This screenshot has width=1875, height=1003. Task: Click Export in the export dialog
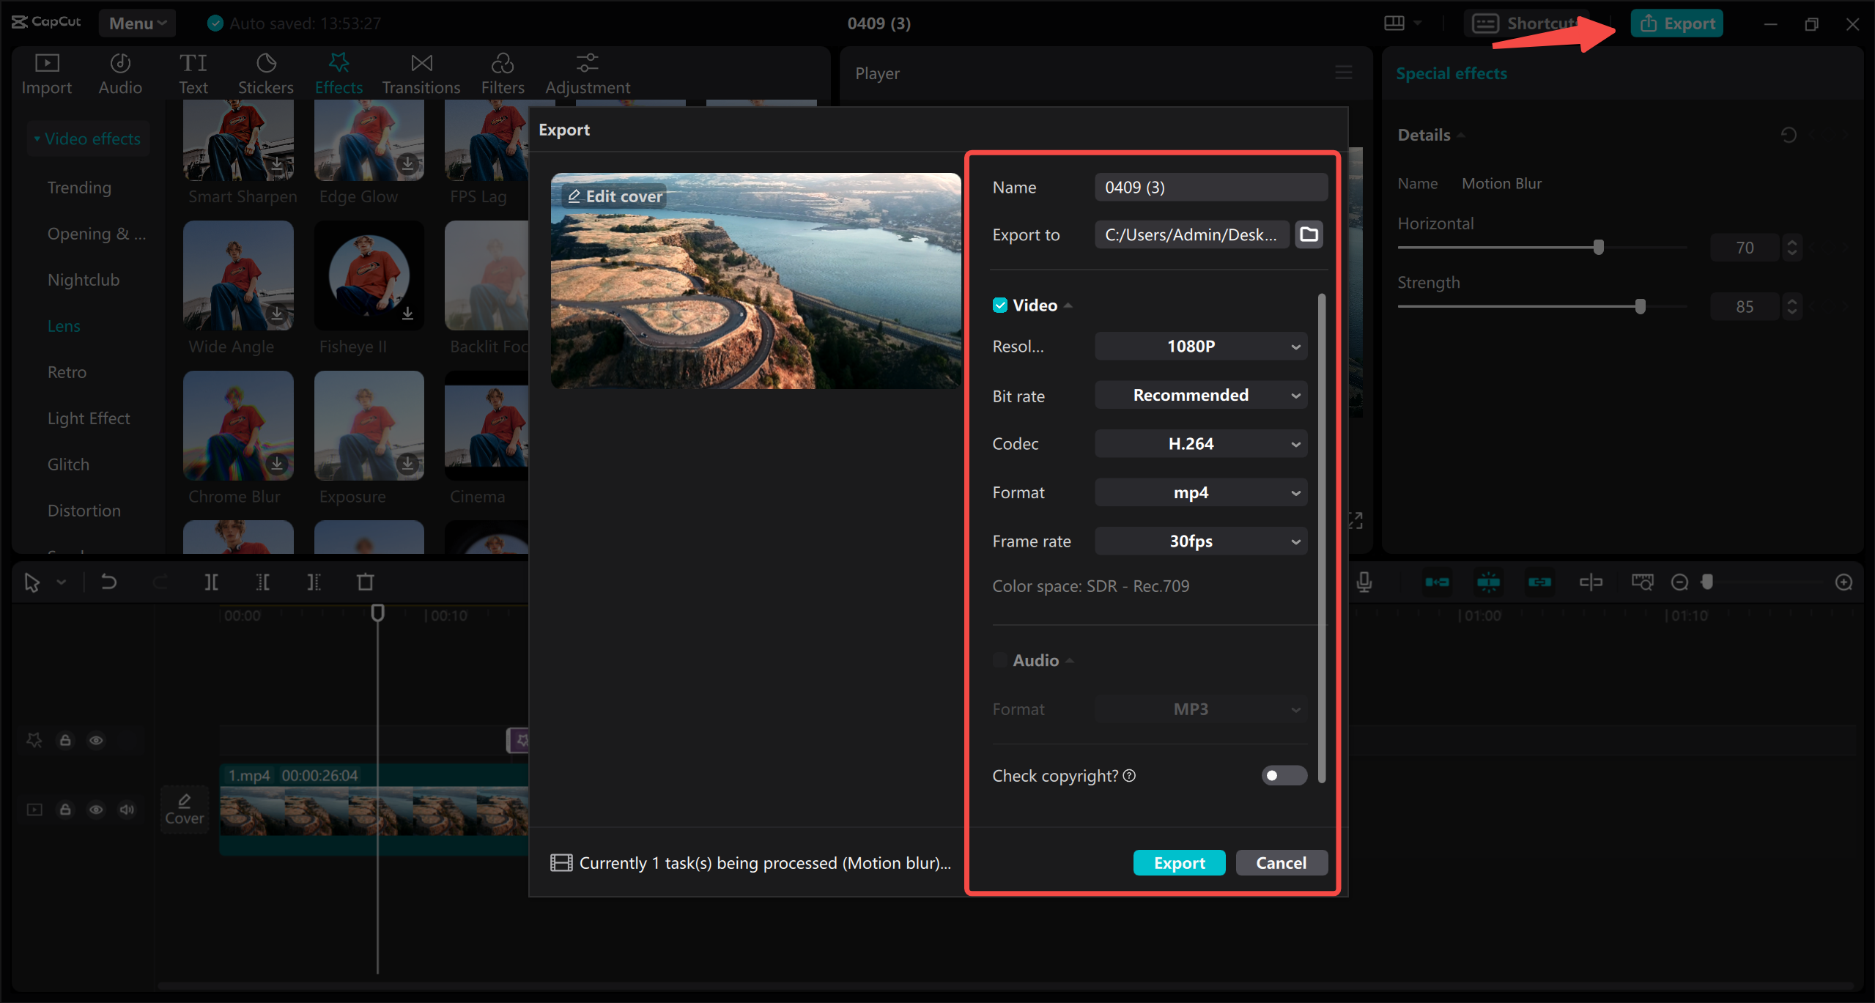point(1179,862)
